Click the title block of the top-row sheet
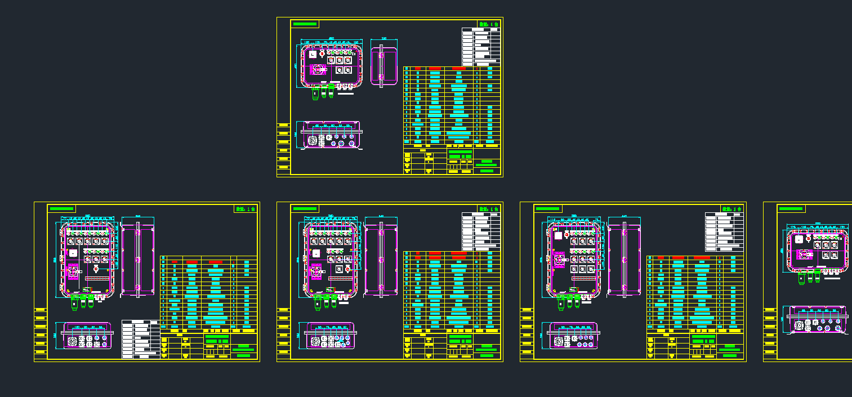 pyautogui.click(x=452, y=160)
